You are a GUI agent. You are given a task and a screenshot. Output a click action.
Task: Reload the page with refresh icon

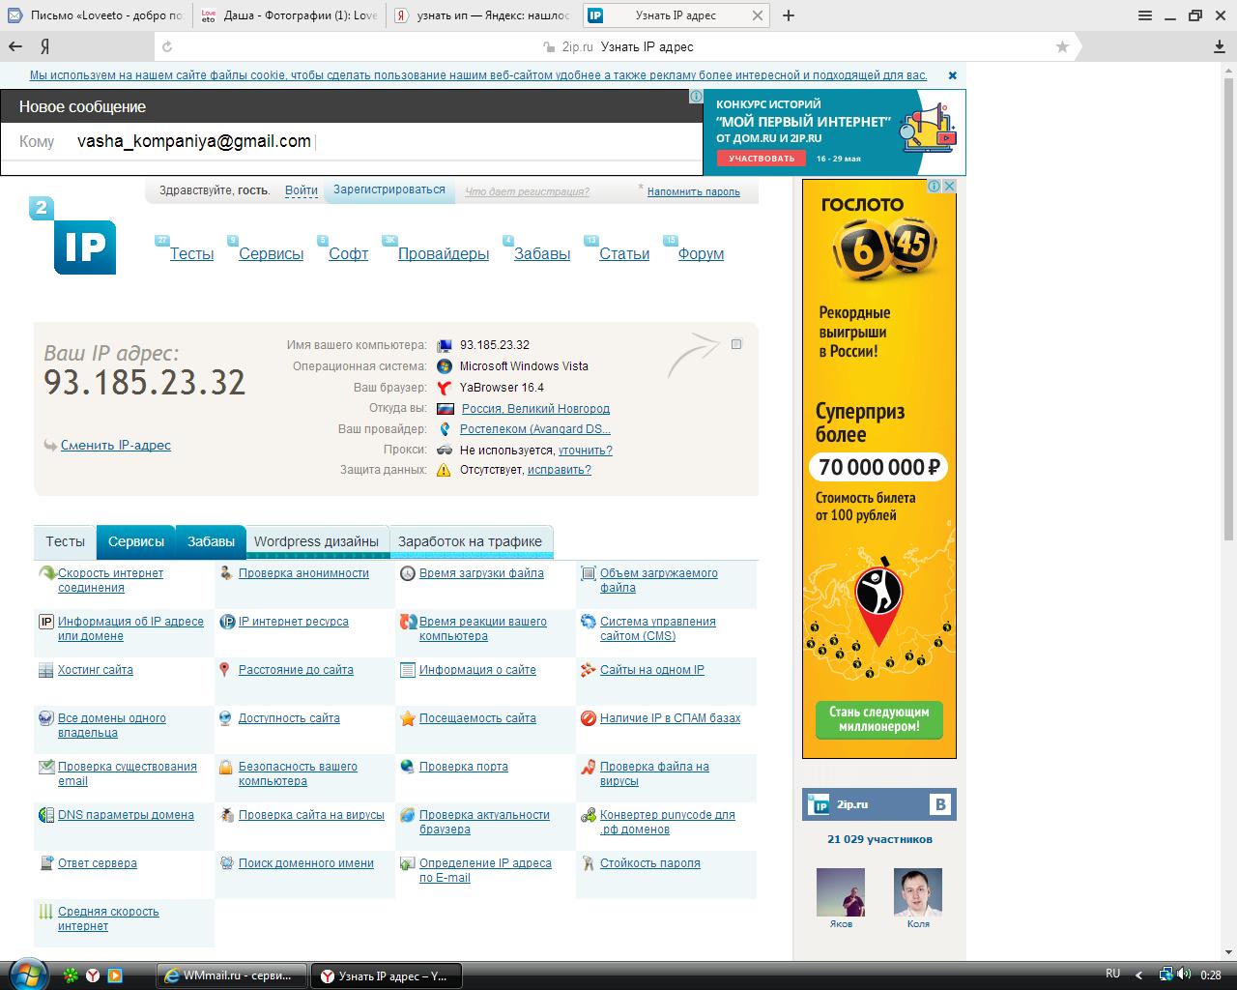167,46
